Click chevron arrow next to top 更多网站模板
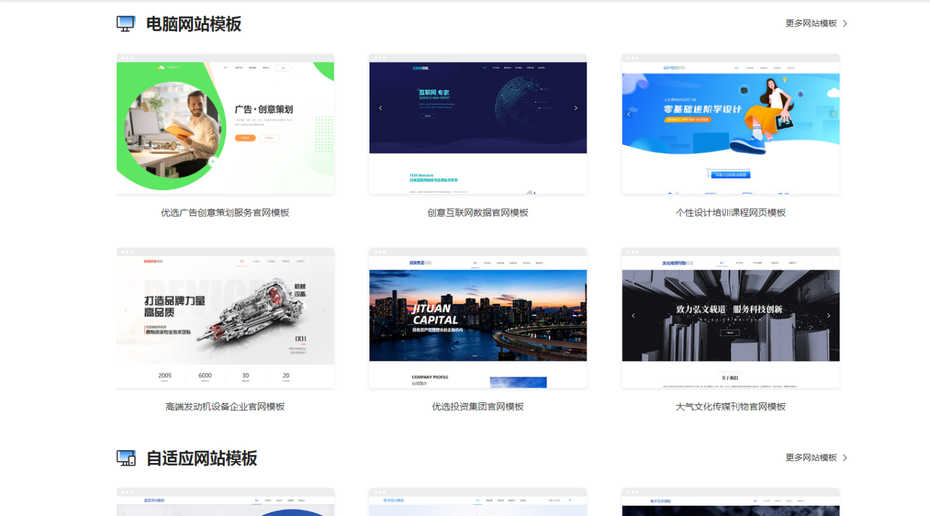 click(x=845, y=23)
